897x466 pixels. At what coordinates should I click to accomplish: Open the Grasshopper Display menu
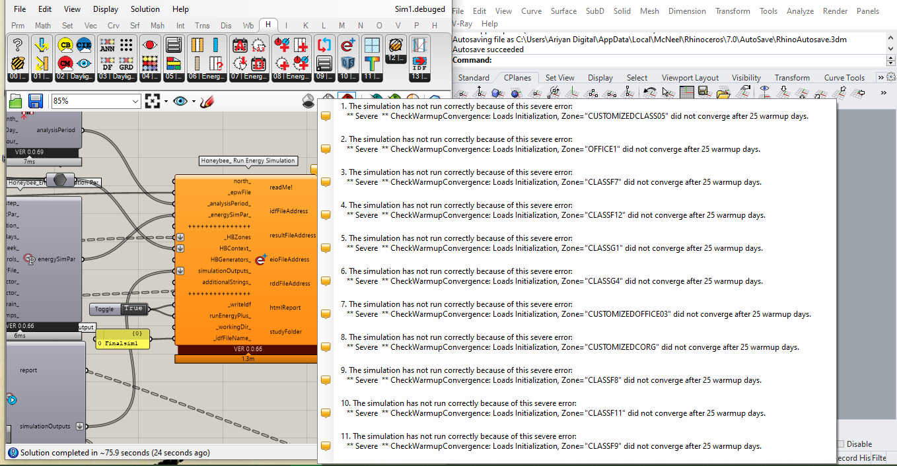tap(106, 9)
